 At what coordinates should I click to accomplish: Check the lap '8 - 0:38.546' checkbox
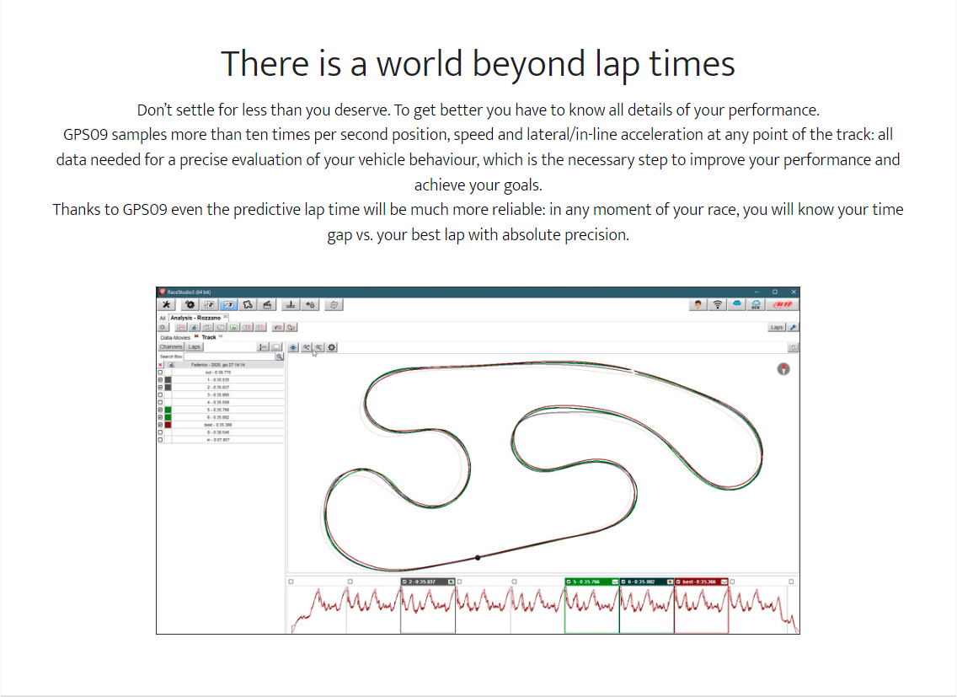click(x=161, y=432)
